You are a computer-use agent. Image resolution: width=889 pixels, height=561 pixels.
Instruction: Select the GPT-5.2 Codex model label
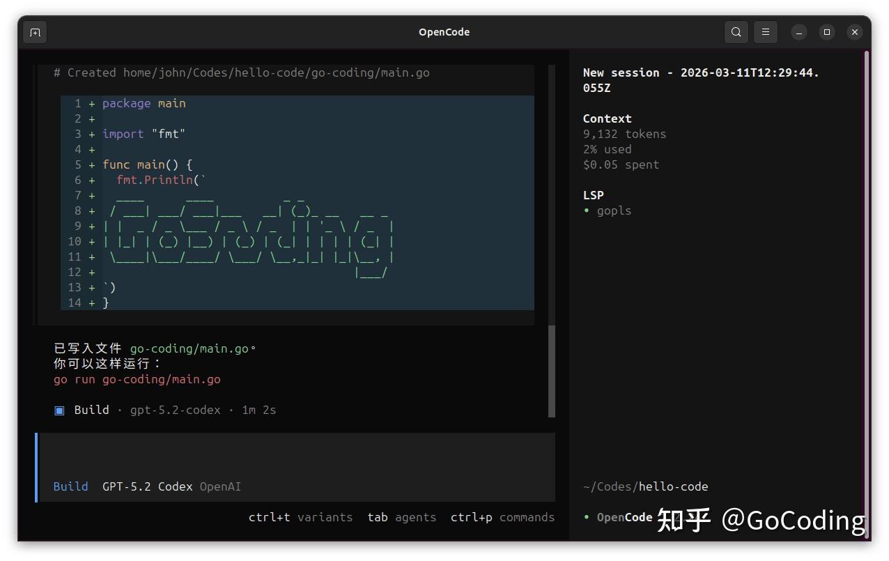[x=147, y=486]
